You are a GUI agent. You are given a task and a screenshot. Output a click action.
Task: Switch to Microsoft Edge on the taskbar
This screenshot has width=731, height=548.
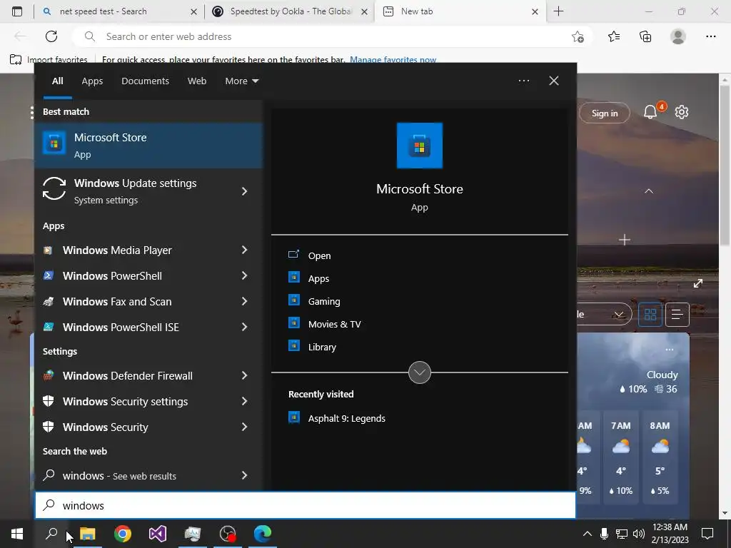coord(263,534)
